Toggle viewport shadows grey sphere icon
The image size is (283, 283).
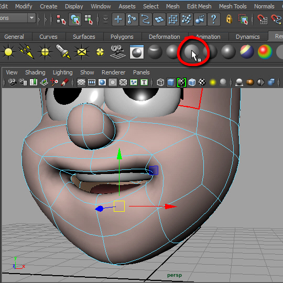(x=223, y=82)
